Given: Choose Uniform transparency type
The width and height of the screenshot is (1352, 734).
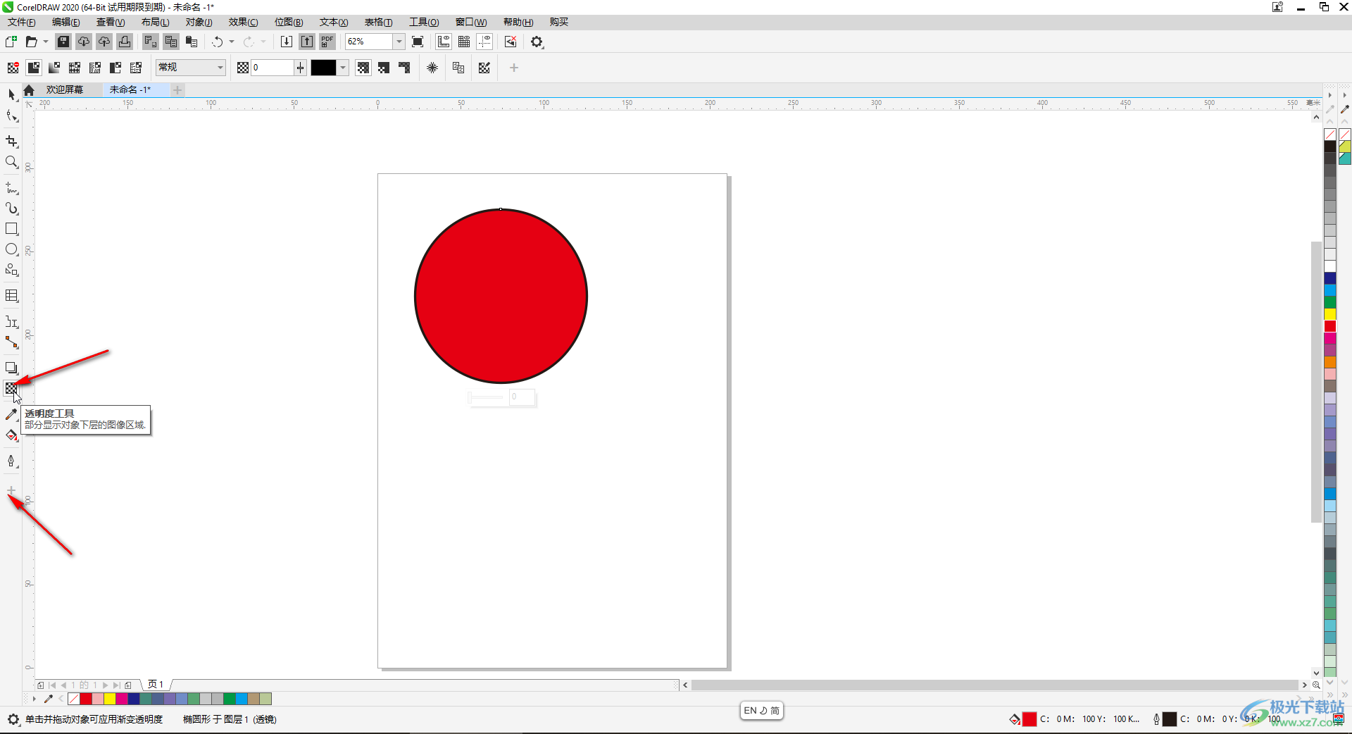Looking at the screenshot, I should (x=34, y=68).
